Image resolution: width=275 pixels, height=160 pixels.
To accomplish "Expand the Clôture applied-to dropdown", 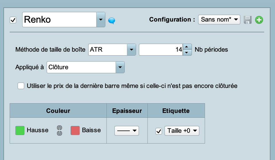I will (x=120, y=67).
